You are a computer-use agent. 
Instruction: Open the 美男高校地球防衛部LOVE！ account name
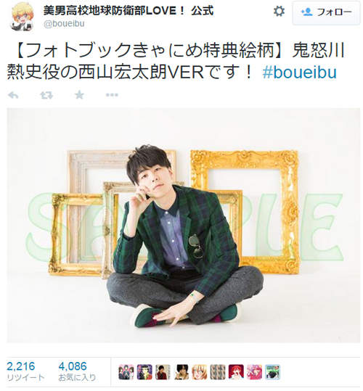coord(129,10)
